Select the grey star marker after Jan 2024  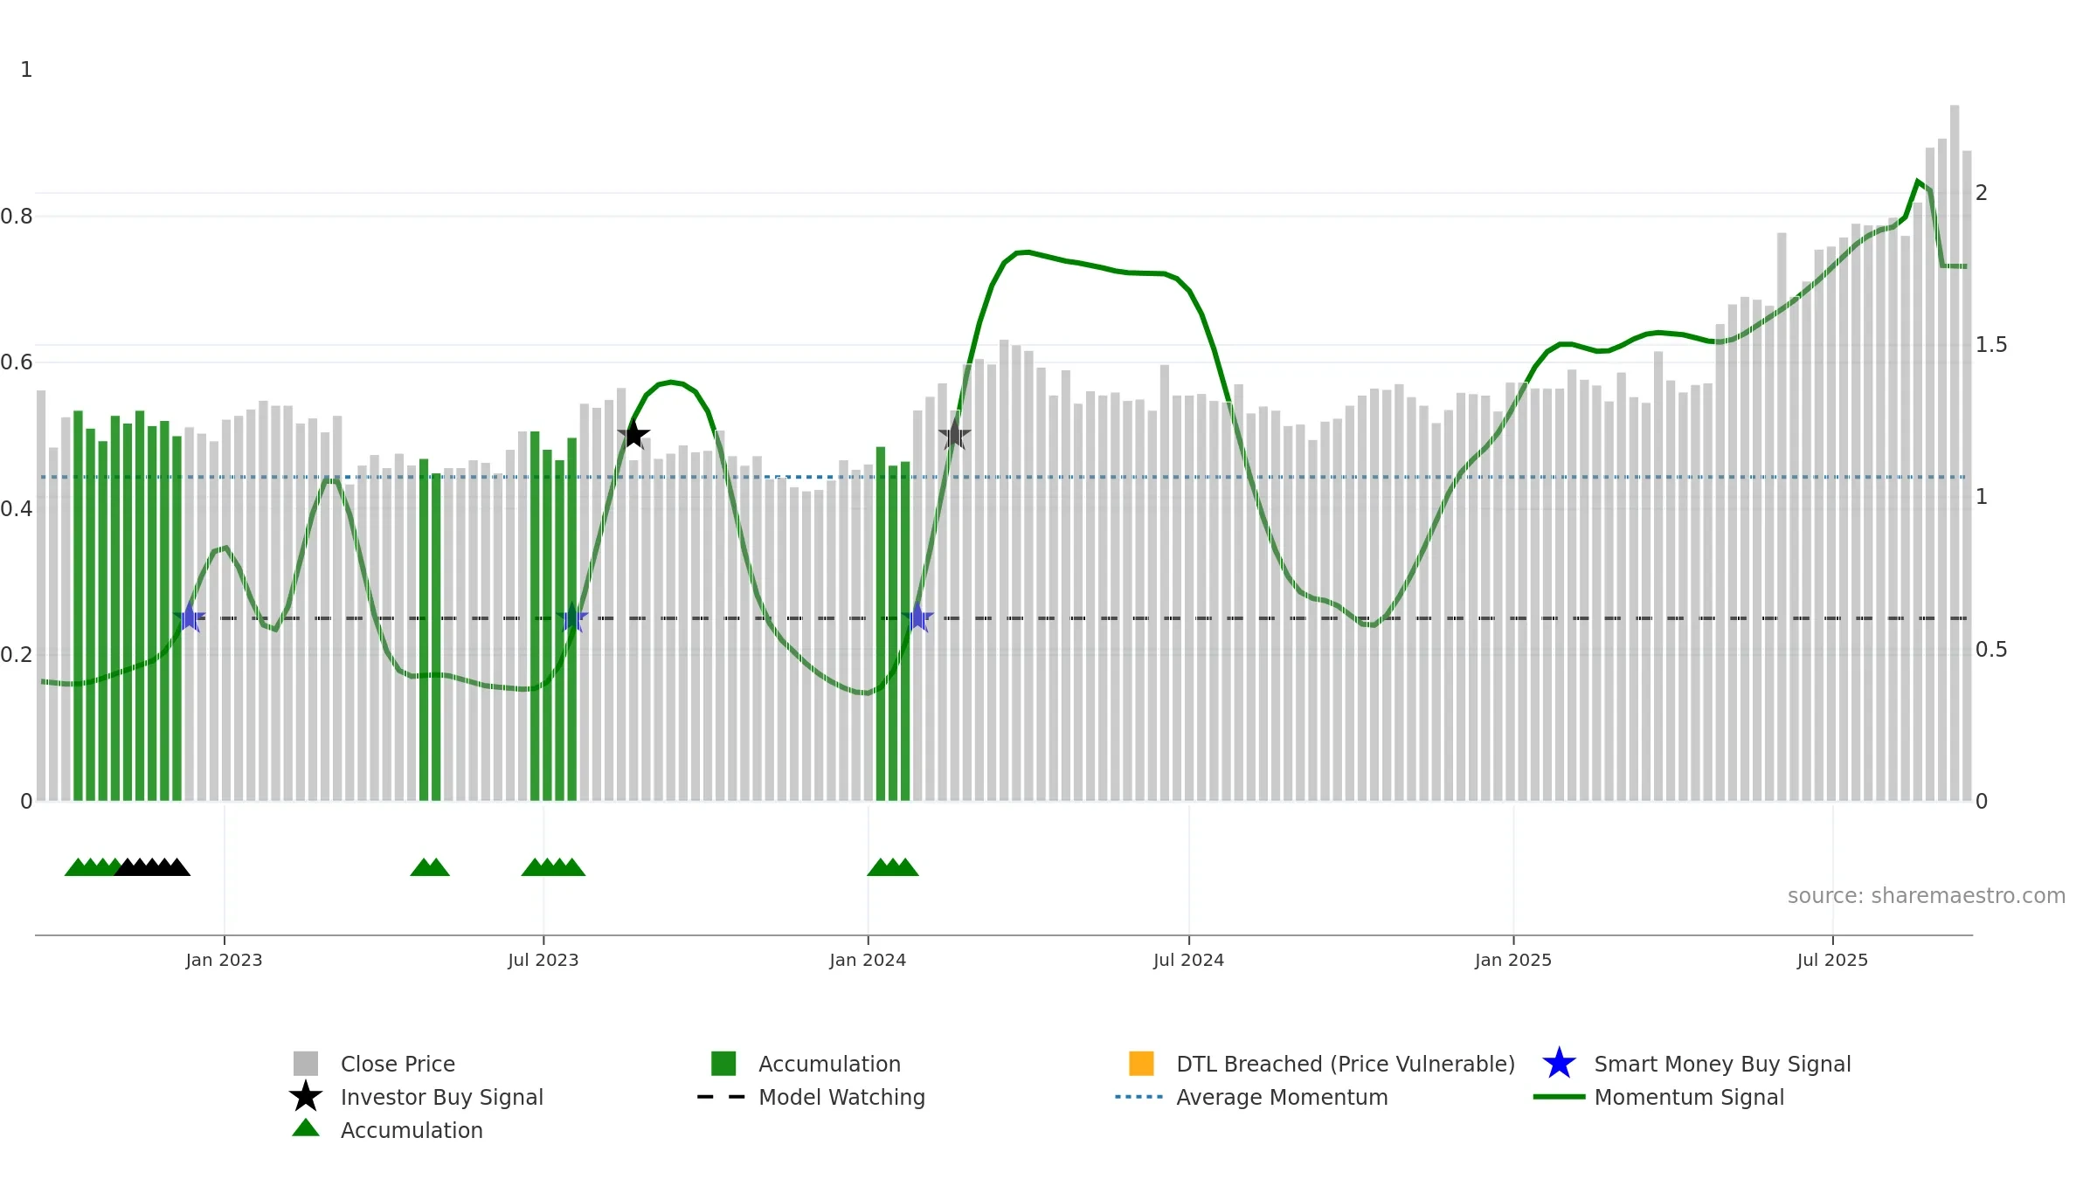(954, 433)
